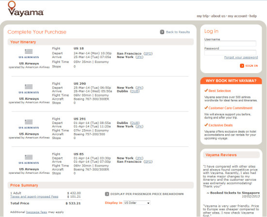Image resolution: width=267 pixels, height=217 pixels.
Task: Click US Airways logo for flight US 291
Action: [29, 124]
